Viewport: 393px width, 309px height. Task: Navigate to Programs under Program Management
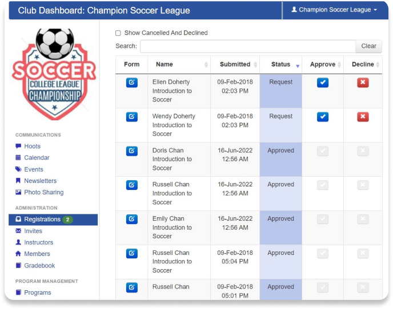pyautogui.click(x=37, y=292)
